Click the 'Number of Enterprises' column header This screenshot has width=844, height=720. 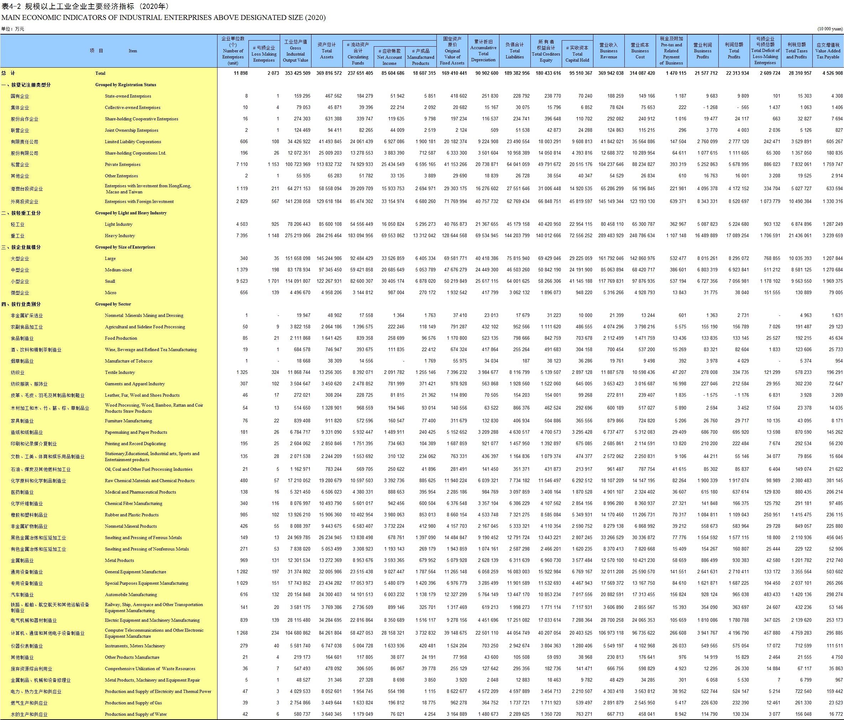[x=233, y=51]
